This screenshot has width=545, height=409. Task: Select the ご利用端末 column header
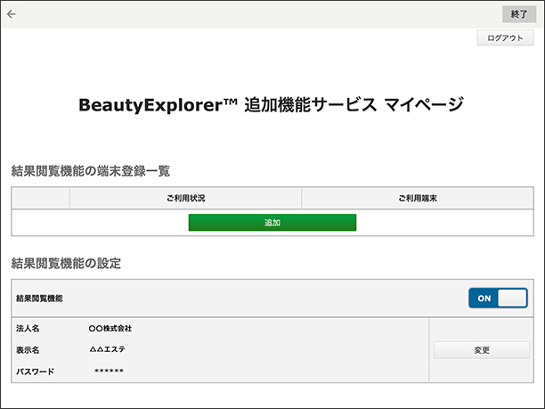(x=417, y=198)
